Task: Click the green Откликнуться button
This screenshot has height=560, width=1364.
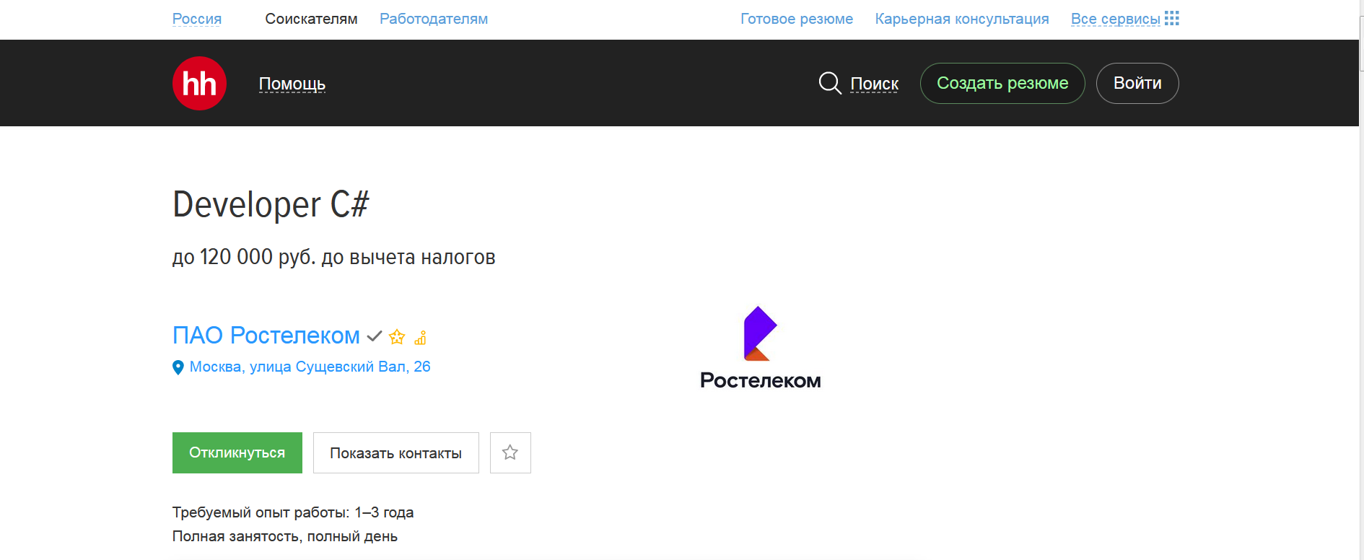Action: (237, 452)
